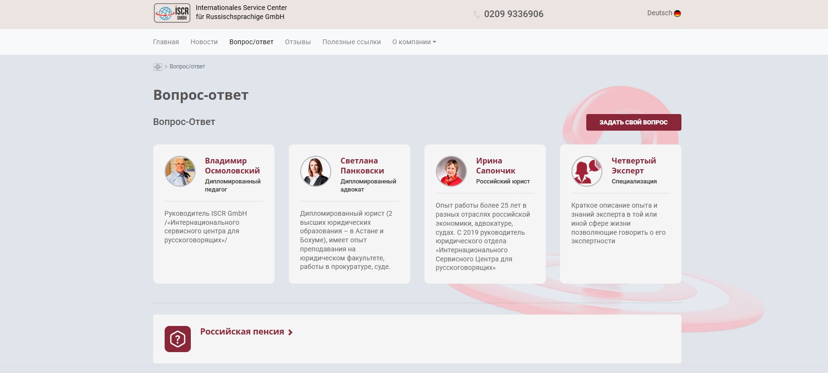Click the breadcrumb home icon
This screenshot has width=828, height=373.
[x=158, y=67]
